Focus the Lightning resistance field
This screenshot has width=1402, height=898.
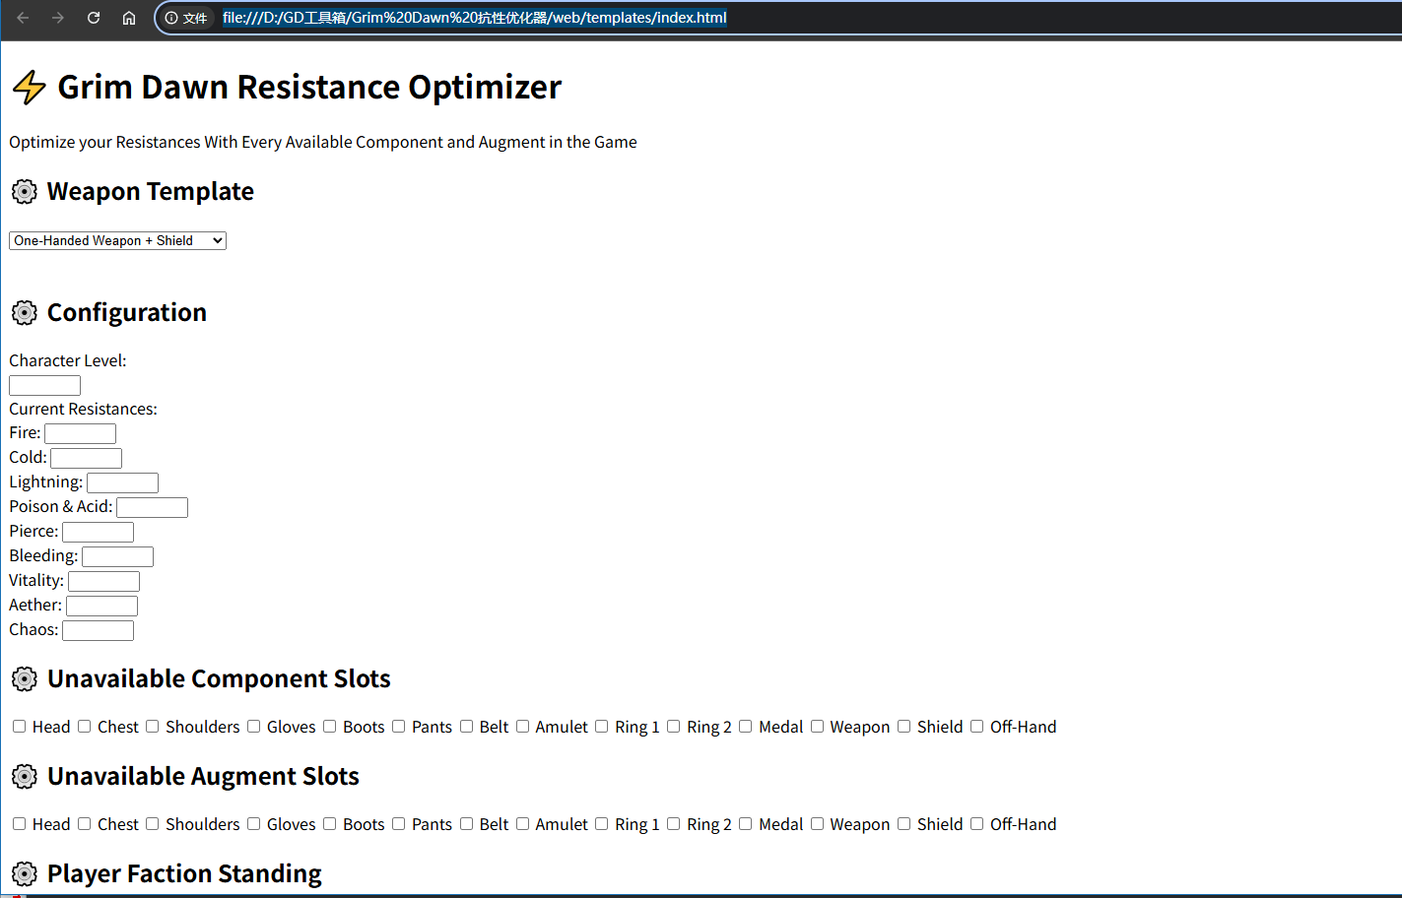tap(122, 482)
